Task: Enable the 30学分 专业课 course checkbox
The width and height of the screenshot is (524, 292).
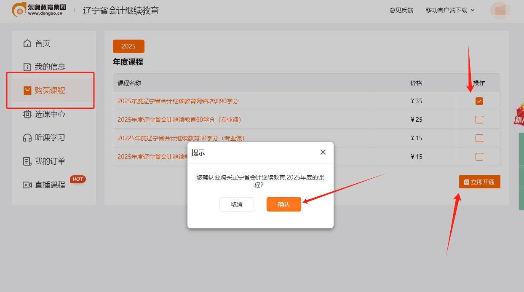Action: click(x=479, y=138)
